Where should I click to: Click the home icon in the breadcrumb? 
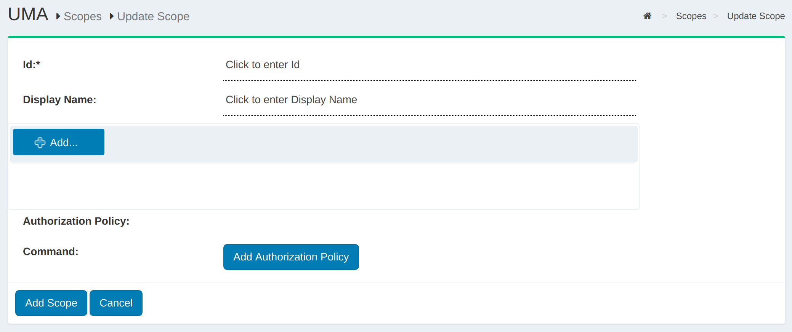(x=647, y=16)
